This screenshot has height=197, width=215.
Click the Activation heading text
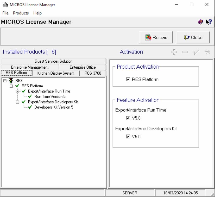131,52
